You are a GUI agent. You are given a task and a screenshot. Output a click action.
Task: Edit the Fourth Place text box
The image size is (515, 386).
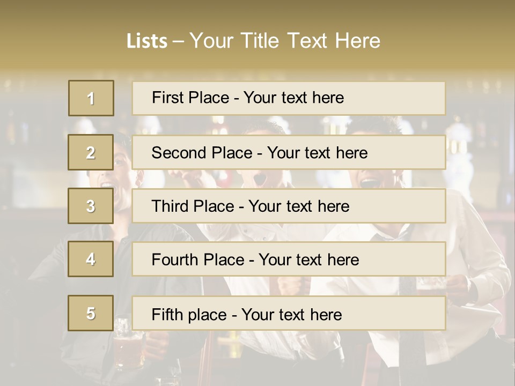pyautogui.click(x=289, y=259)
